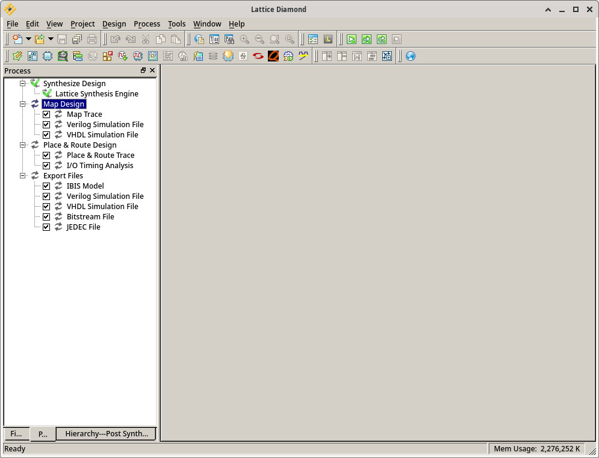Open Reveal Analyzer waveform icon
599x458 pixels.
[138, 56]
